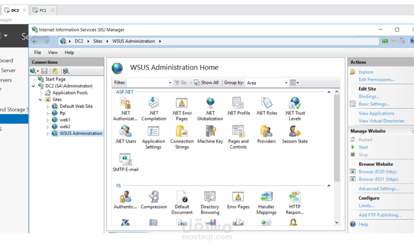
Task: Collapse the ASP.NET group section
Action: click(329, 92)
